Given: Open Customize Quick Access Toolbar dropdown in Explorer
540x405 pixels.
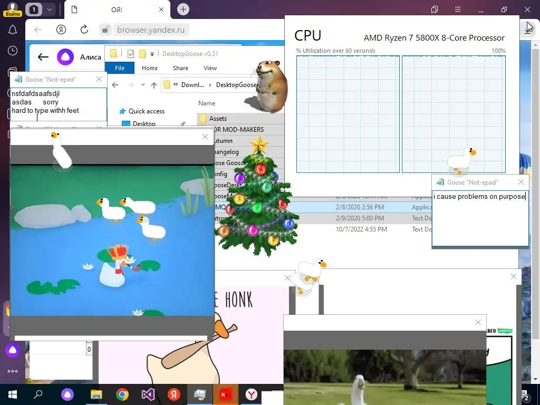Looking at the screenshot, I should point(152,54).
